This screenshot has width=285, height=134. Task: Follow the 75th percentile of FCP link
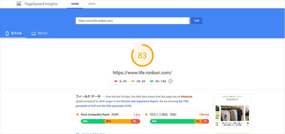click(x=132, y=104)
